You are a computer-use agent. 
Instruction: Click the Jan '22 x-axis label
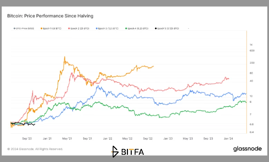tap(108, 139)
